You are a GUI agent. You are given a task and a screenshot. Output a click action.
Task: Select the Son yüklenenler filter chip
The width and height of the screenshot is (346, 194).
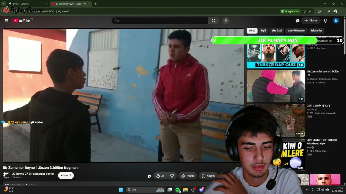pyautogui.click(x=296, y=31)
